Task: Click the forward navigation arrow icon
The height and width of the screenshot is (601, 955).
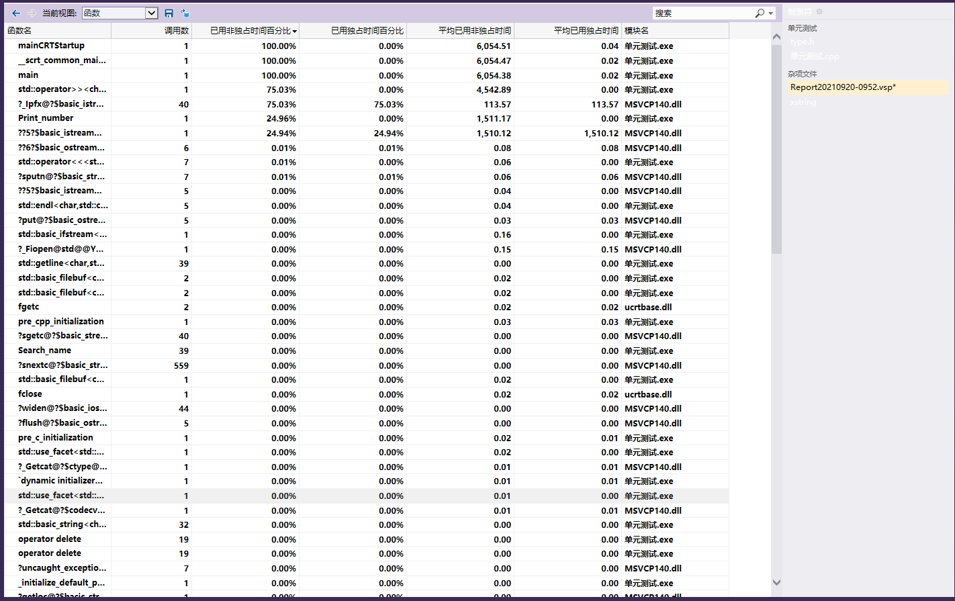Action: click(x=32, y=13)
